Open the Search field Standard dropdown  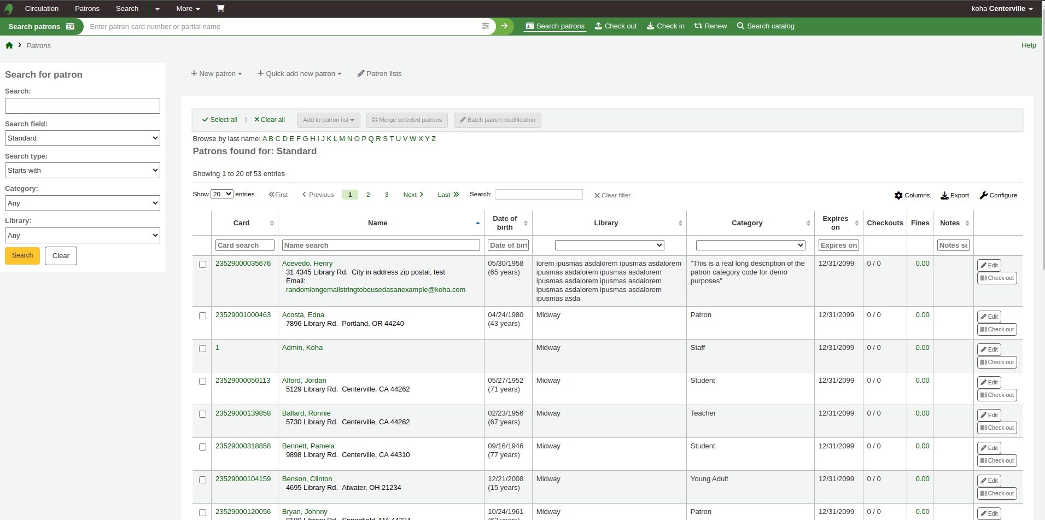click(x=83, y=138)
